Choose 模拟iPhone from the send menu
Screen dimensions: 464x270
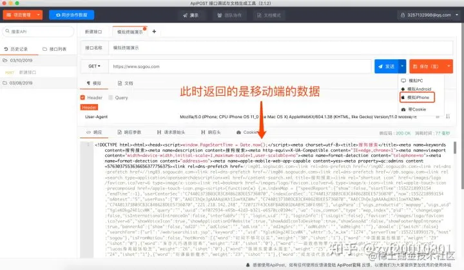click(x=417, y=97)
